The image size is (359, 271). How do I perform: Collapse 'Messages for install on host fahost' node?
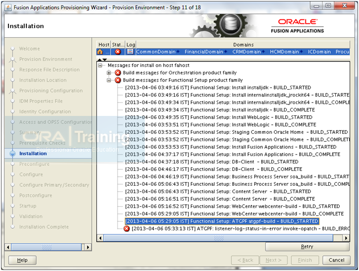[100, 65]
